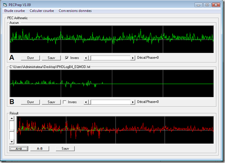Click right arrow of curve A phase scrollbar
The image size is (225, 163).
(133, 58)
